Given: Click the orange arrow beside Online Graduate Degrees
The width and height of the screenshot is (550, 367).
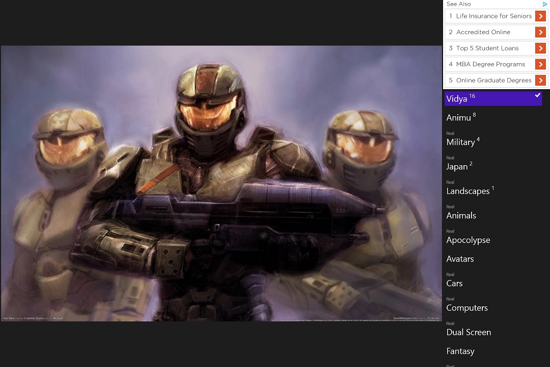Looking at the screenshot, I should tap(540, 81).
